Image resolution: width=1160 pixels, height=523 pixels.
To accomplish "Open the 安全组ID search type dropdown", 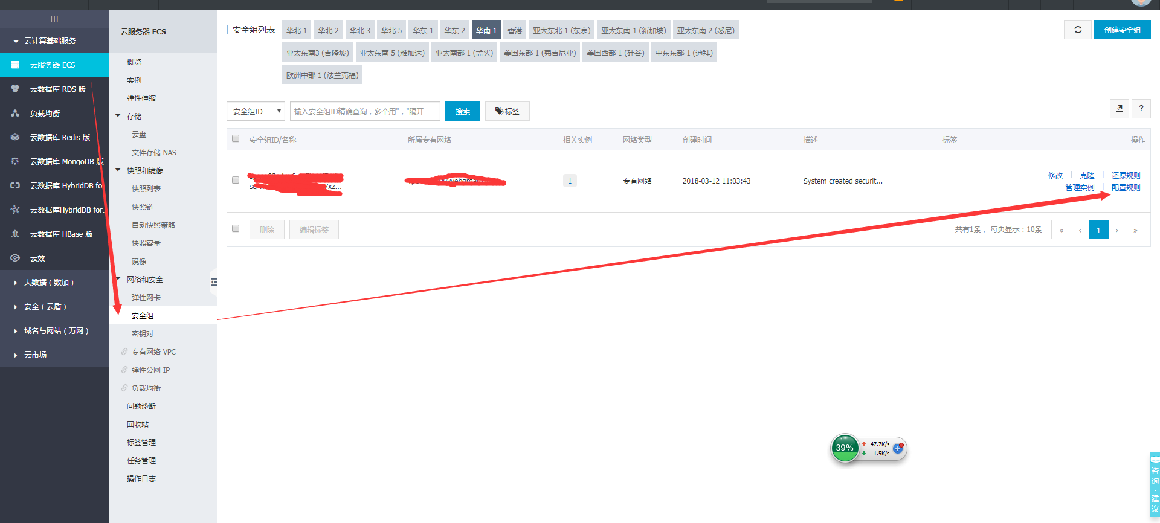I will tap(256, 111).
